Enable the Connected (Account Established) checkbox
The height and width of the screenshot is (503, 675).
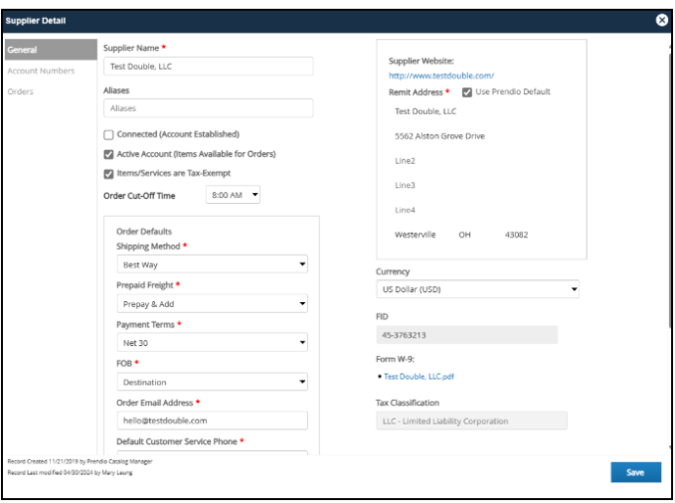(109, 134)
